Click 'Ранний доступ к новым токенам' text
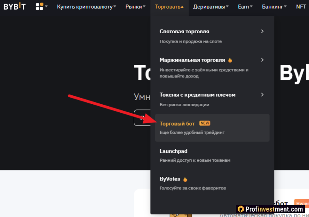Image resolution: width=309 pixels, height=217 pixels. [195, 160]
